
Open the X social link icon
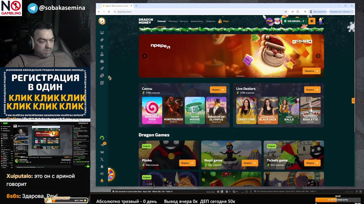(102, 159)
